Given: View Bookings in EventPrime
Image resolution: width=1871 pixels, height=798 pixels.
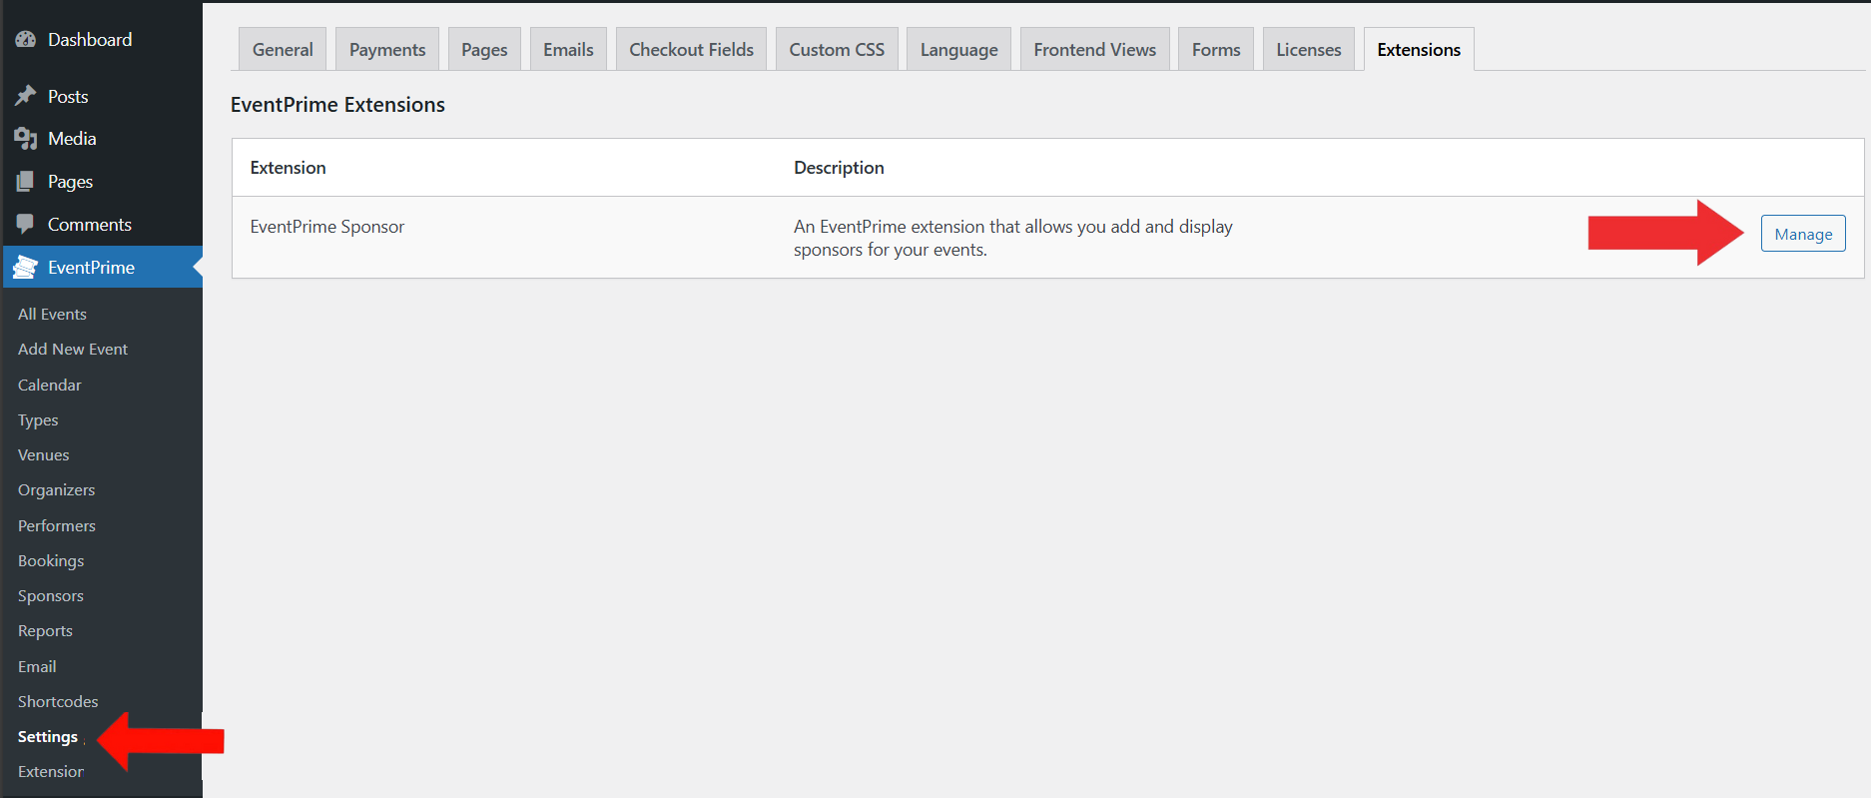Looking at the screenshot, I should pyautogui.click(x=51, y=561).
